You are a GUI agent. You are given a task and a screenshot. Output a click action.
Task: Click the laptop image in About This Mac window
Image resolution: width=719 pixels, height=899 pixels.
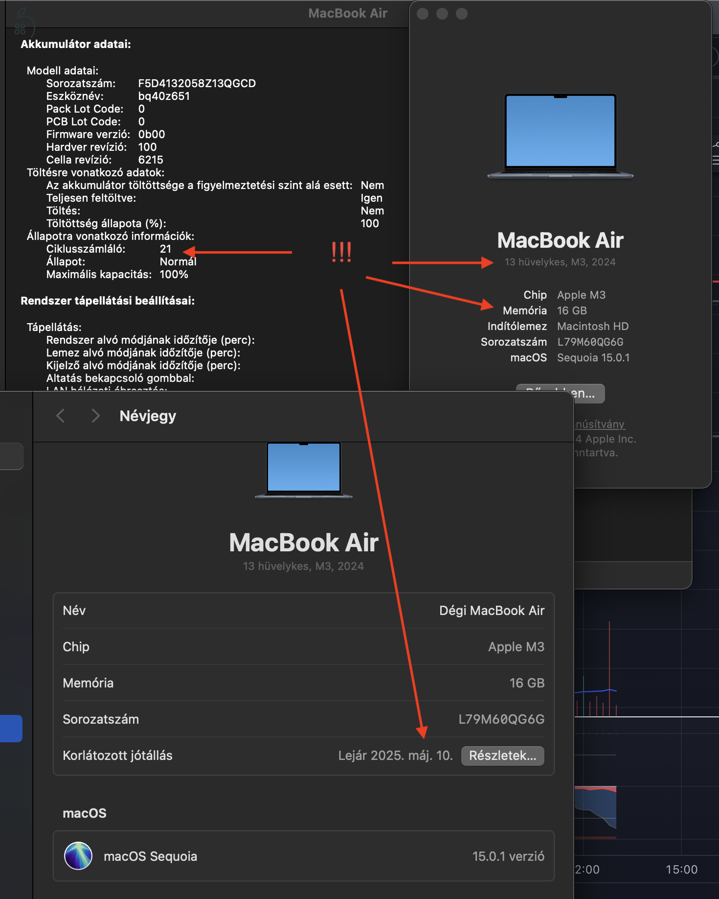(x=561, y=136)
